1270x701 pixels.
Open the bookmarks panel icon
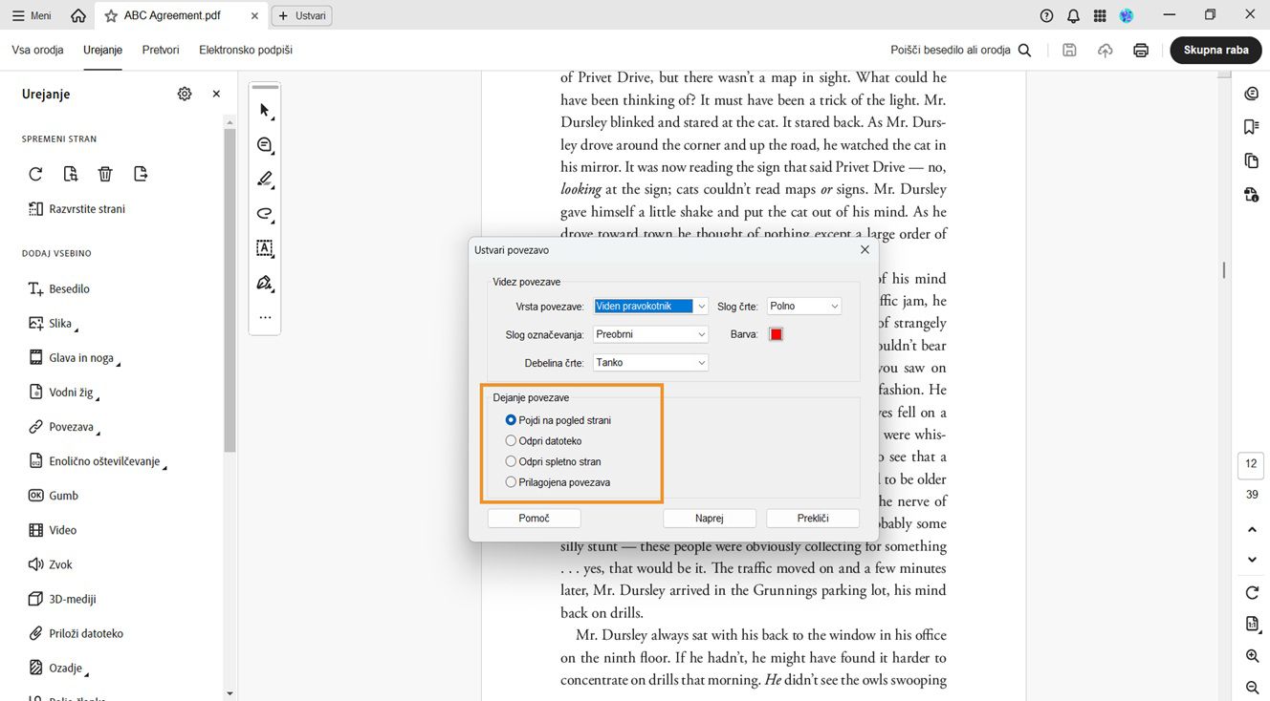point(1252,127)
